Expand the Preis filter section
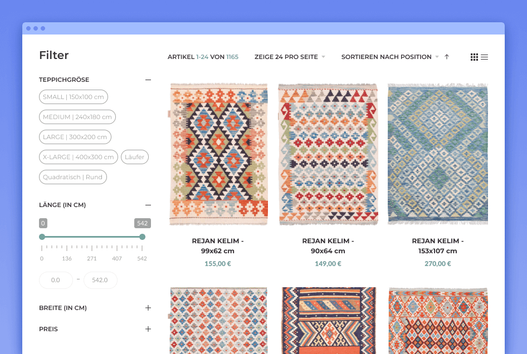The image size is (527, 354). [x=148, y=329]
